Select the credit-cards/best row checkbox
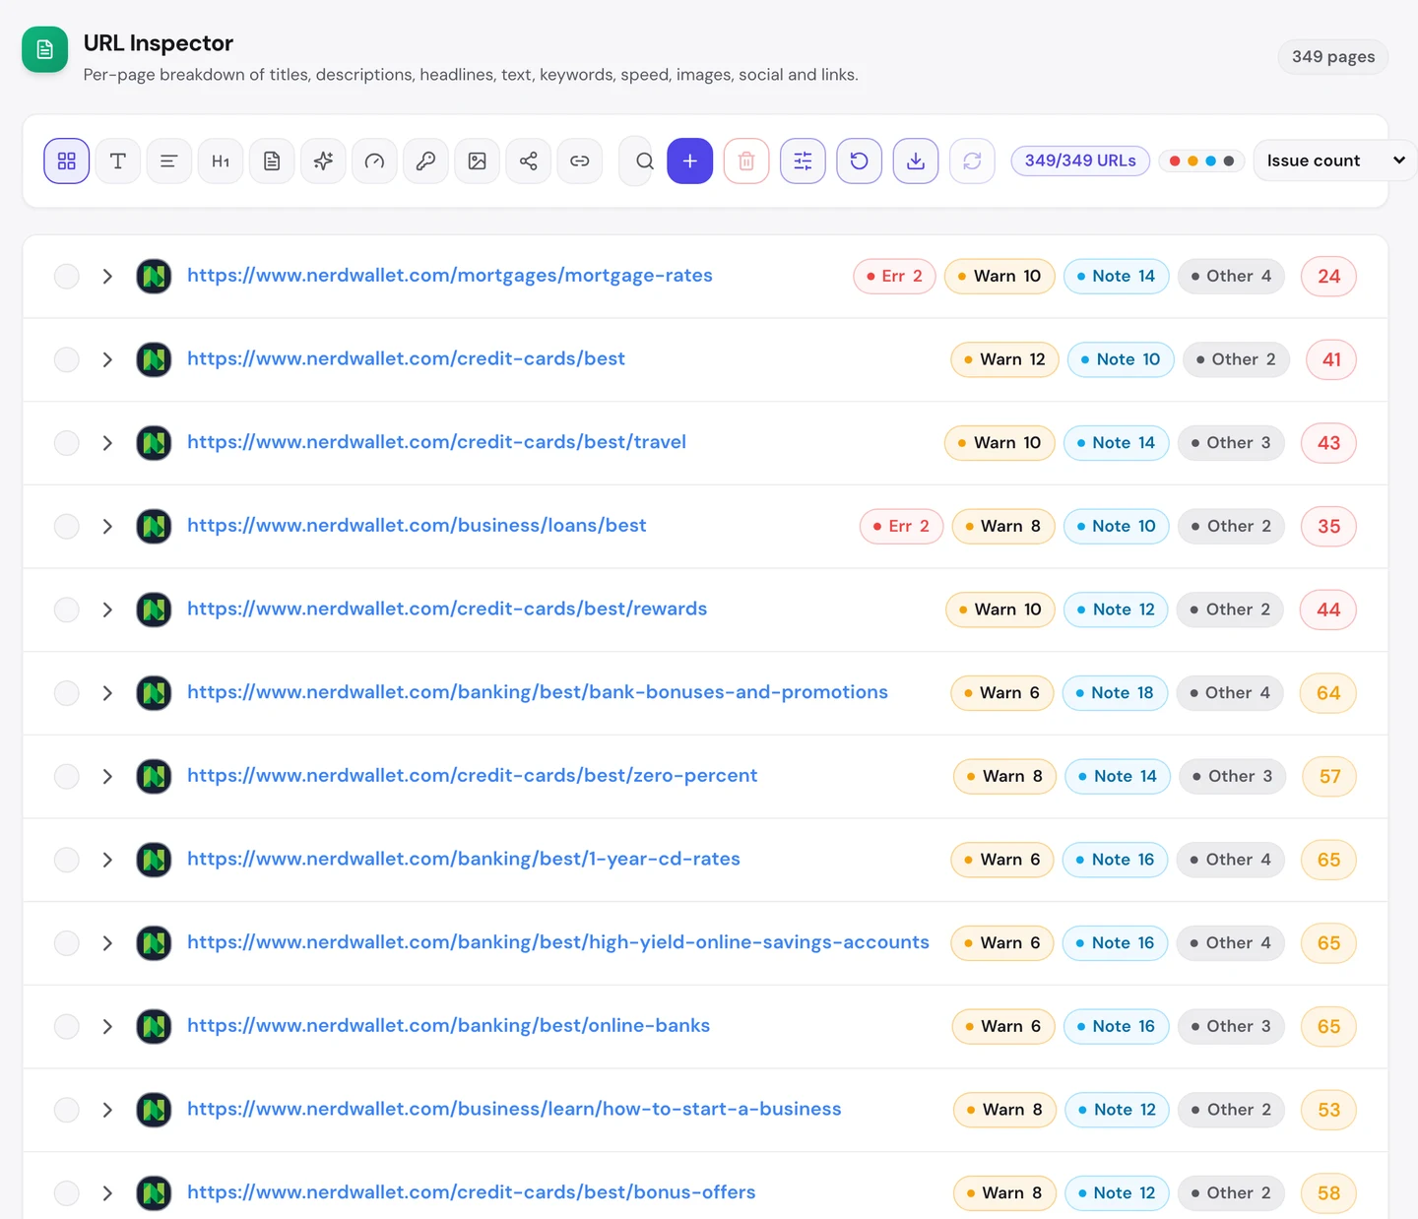1418x1219 pixels. pos(67,359)
